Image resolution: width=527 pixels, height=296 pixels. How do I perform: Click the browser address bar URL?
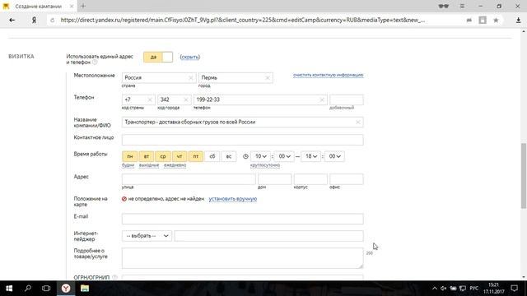tap(243, 20)
